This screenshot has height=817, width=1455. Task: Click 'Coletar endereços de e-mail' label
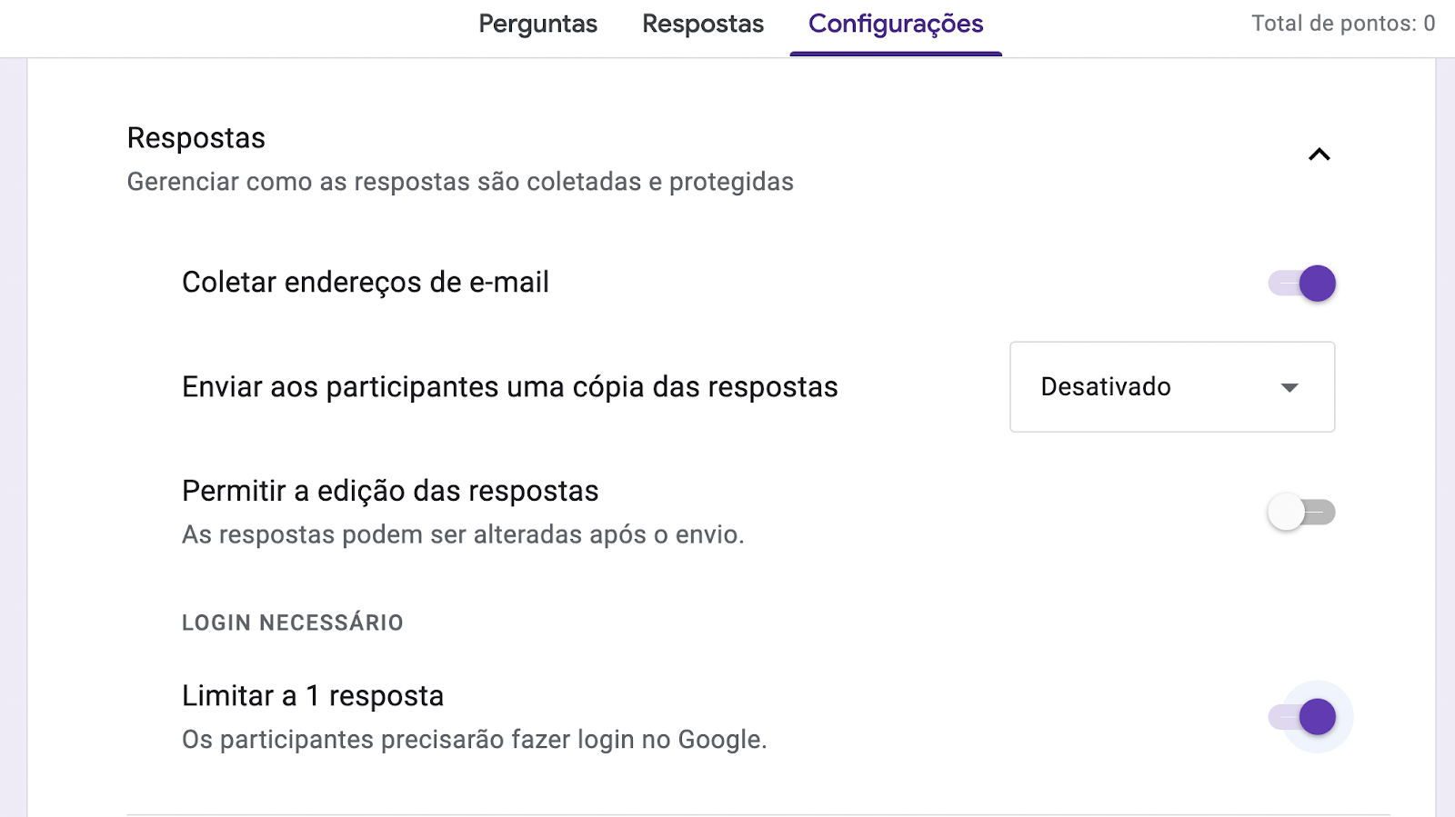[366, 283]
